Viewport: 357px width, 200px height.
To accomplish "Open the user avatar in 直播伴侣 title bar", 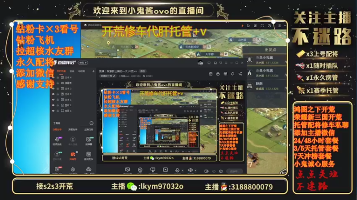I will pos(200,63).
